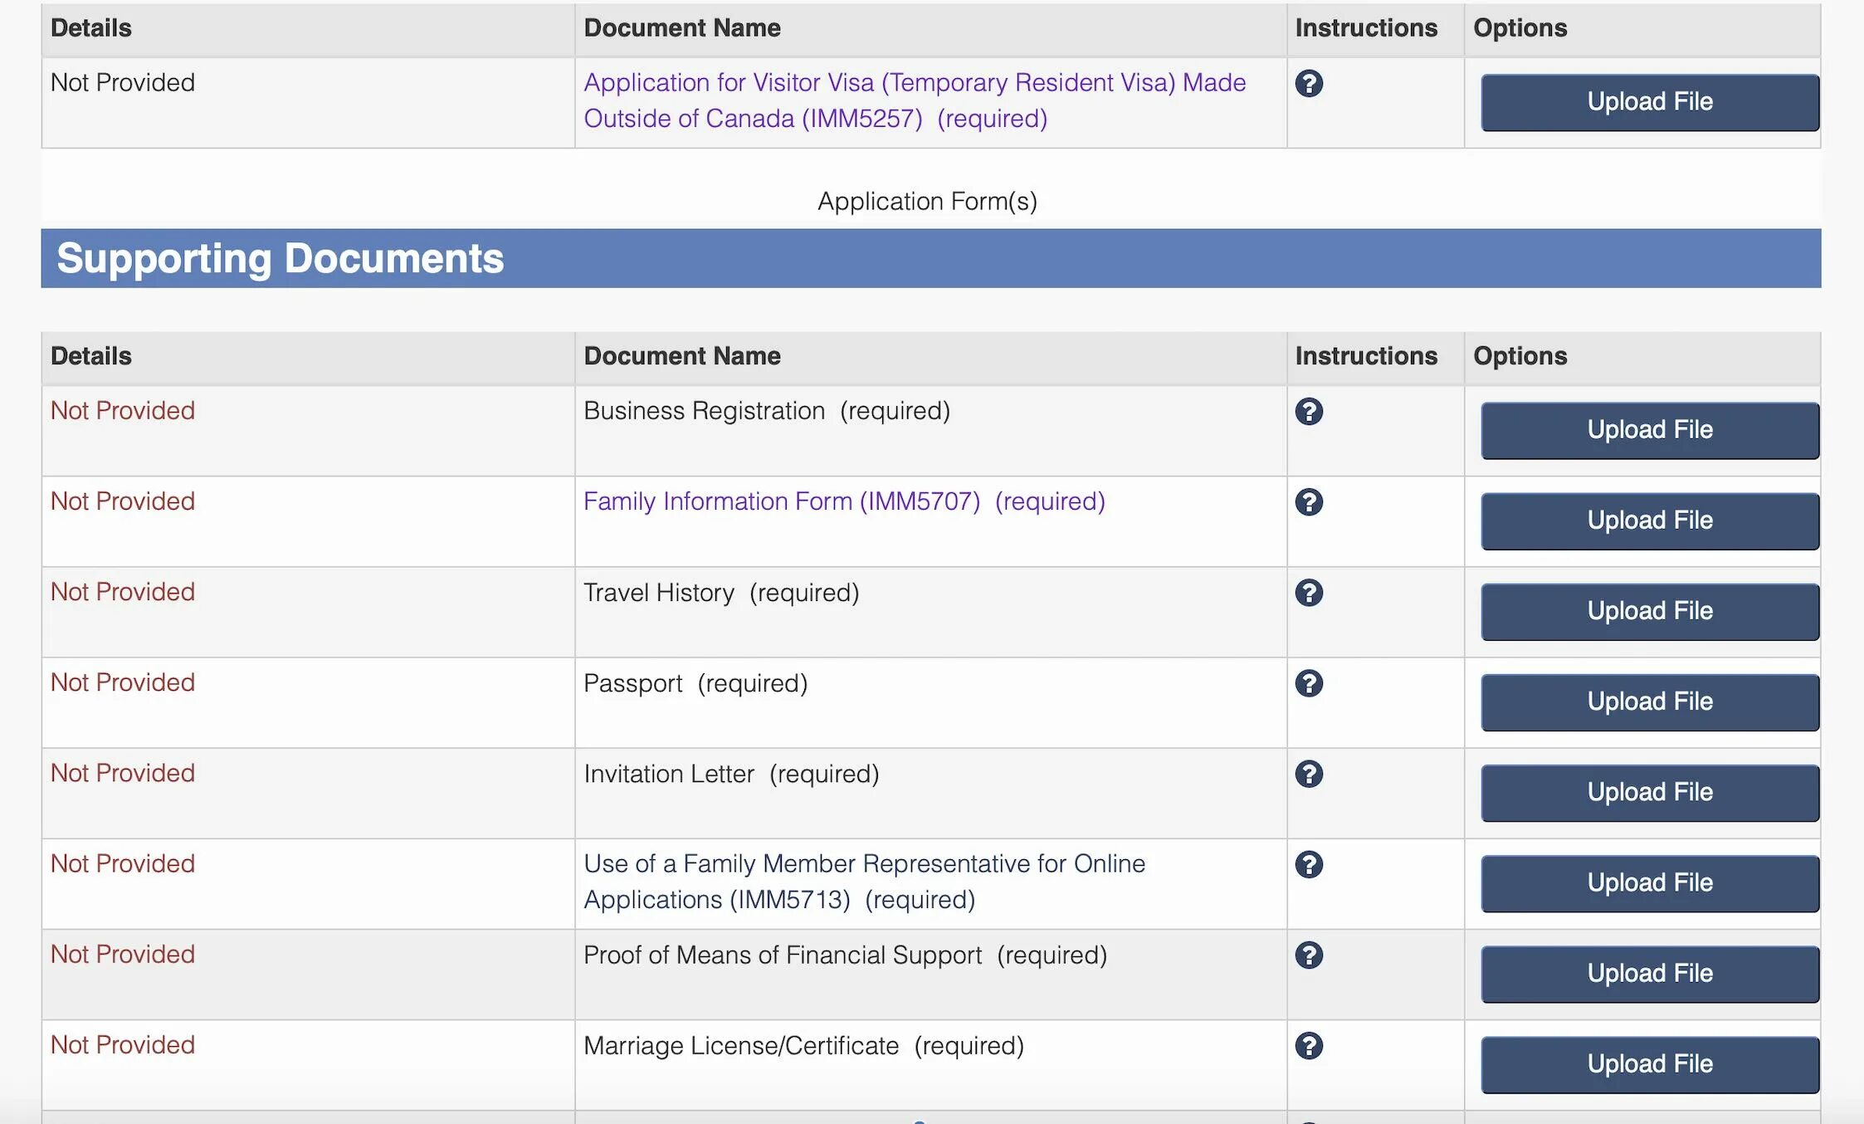Screen dimensions: 1864x1124
Task: Click Marriage License/Certificate help icon
Action: [1309, 1045]
